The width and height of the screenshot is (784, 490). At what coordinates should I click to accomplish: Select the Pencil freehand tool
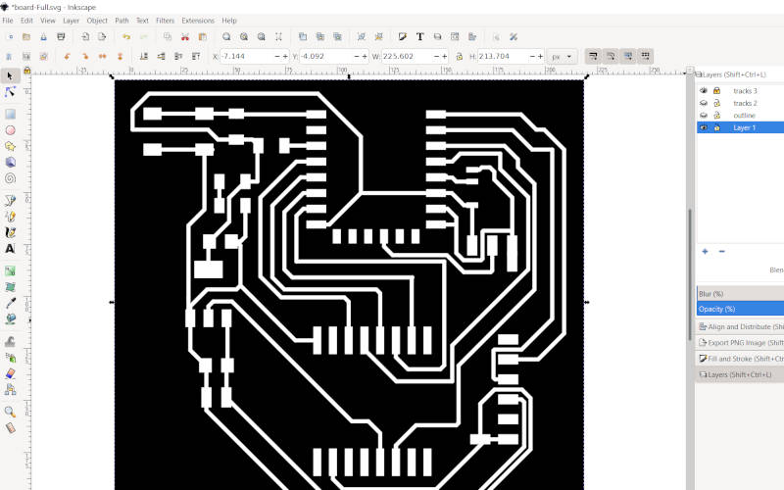tap(10, 216)
